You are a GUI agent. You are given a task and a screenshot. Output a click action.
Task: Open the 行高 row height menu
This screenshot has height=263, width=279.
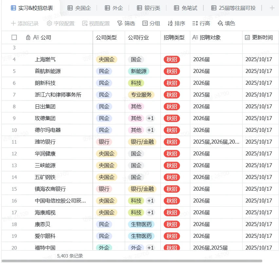tap(201, 23)
